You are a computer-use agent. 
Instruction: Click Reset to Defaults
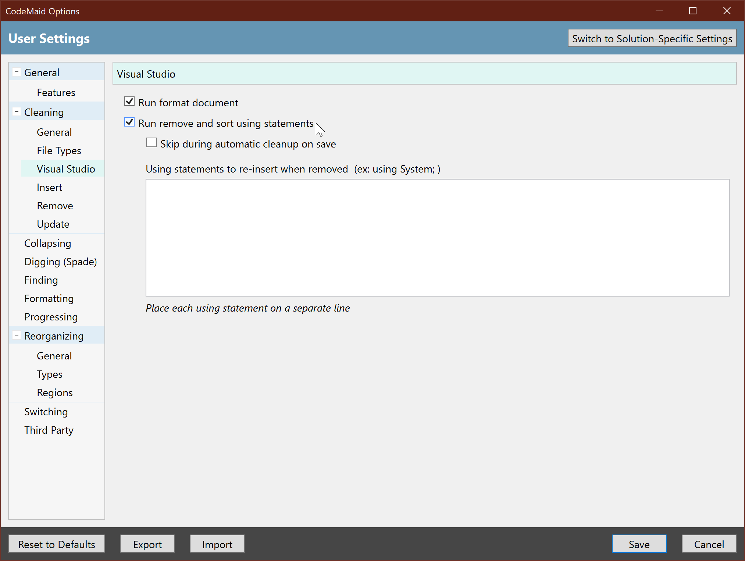tap(57, 544)
